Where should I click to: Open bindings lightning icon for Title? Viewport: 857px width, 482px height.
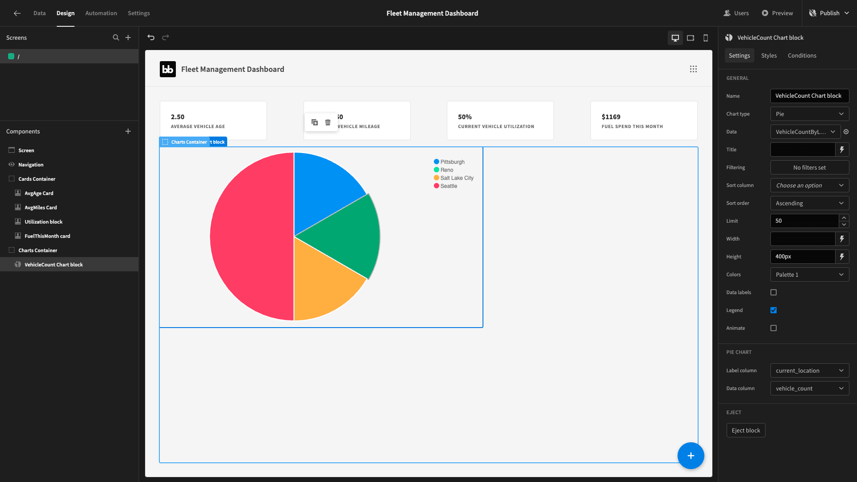coord(842,150)
